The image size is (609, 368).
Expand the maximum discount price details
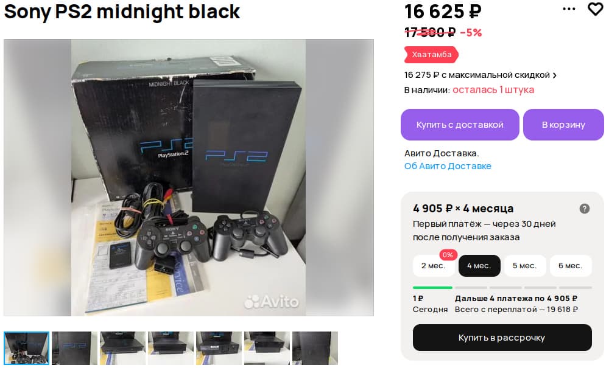point(481,75)
